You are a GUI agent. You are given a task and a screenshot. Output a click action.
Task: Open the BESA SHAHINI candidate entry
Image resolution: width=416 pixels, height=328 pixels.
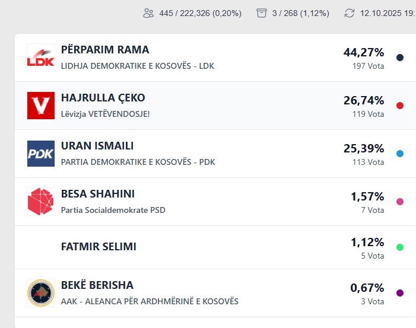tap(98, 194)
